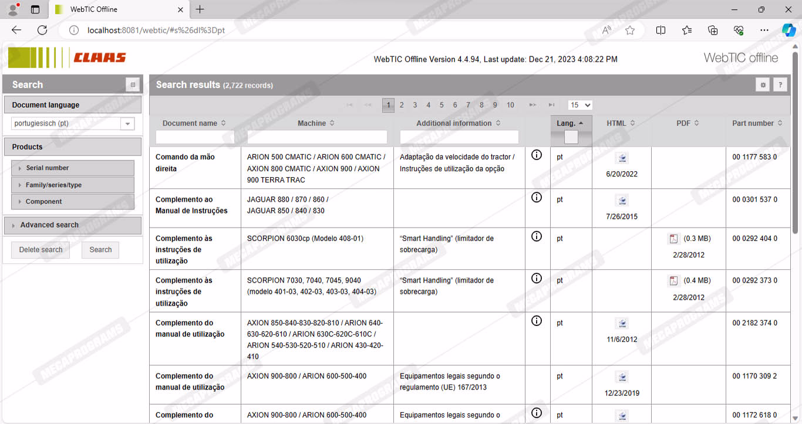
Task: Toggle the Lang. column filter checkbox
Action: 571,137
